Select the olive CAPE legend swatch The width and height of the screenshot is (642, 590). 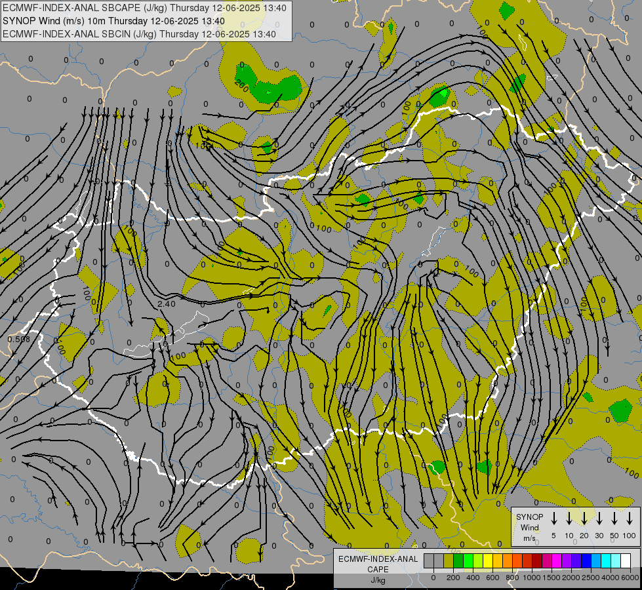click(449, 560)
